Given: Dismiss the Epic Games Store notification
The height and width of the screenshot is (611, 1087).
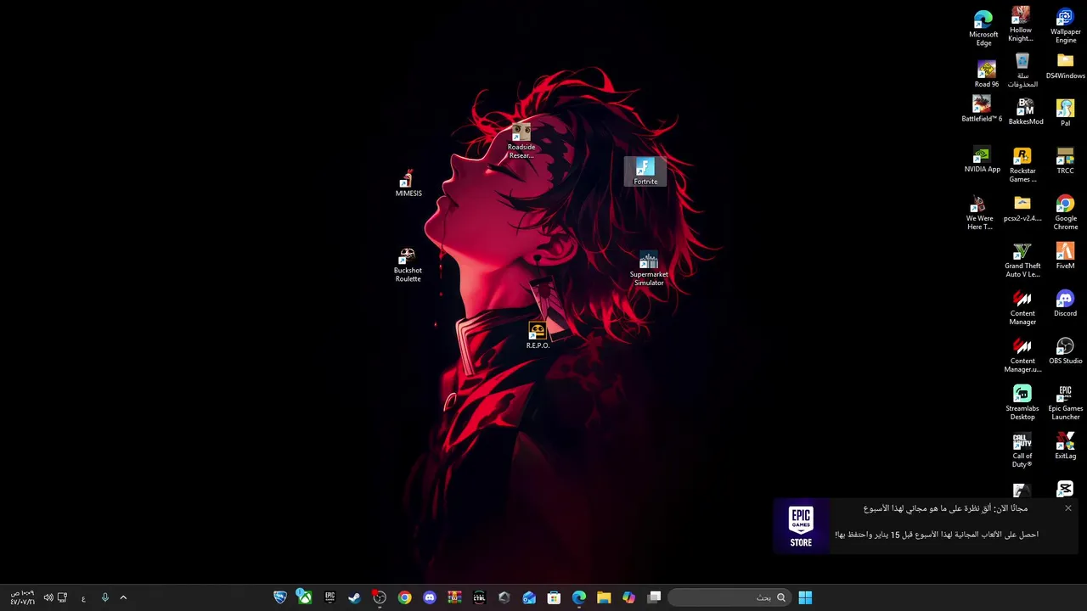Looking at the screenshot, I should pyautogui.click(x=1067, y=508).
